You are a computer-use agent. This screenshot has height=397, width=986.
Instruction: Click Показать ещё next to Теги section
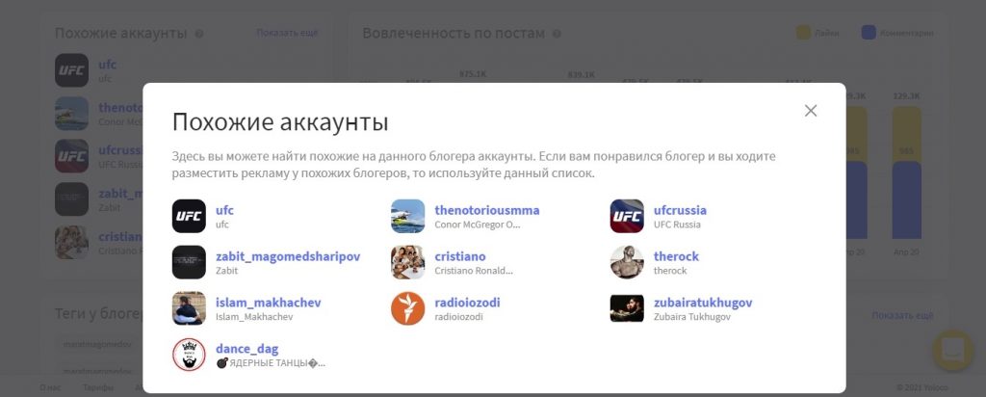pos(901,315)
